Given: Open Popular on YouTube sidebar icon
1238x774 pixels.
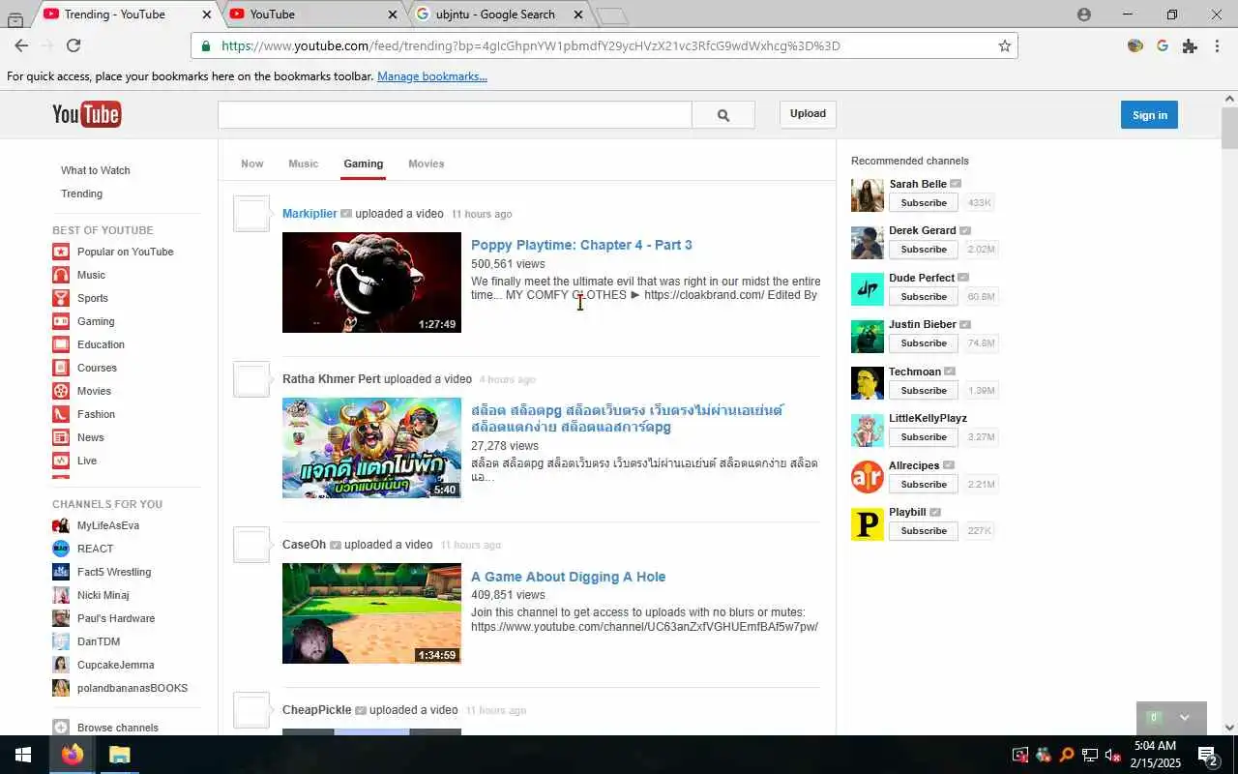Looking at the screenshot, I should coord(61,252).
